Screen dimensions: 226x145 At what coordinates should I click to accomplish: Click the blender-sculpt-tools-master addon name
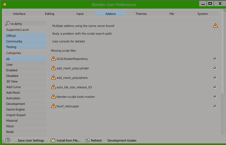(x=75, y=97)
